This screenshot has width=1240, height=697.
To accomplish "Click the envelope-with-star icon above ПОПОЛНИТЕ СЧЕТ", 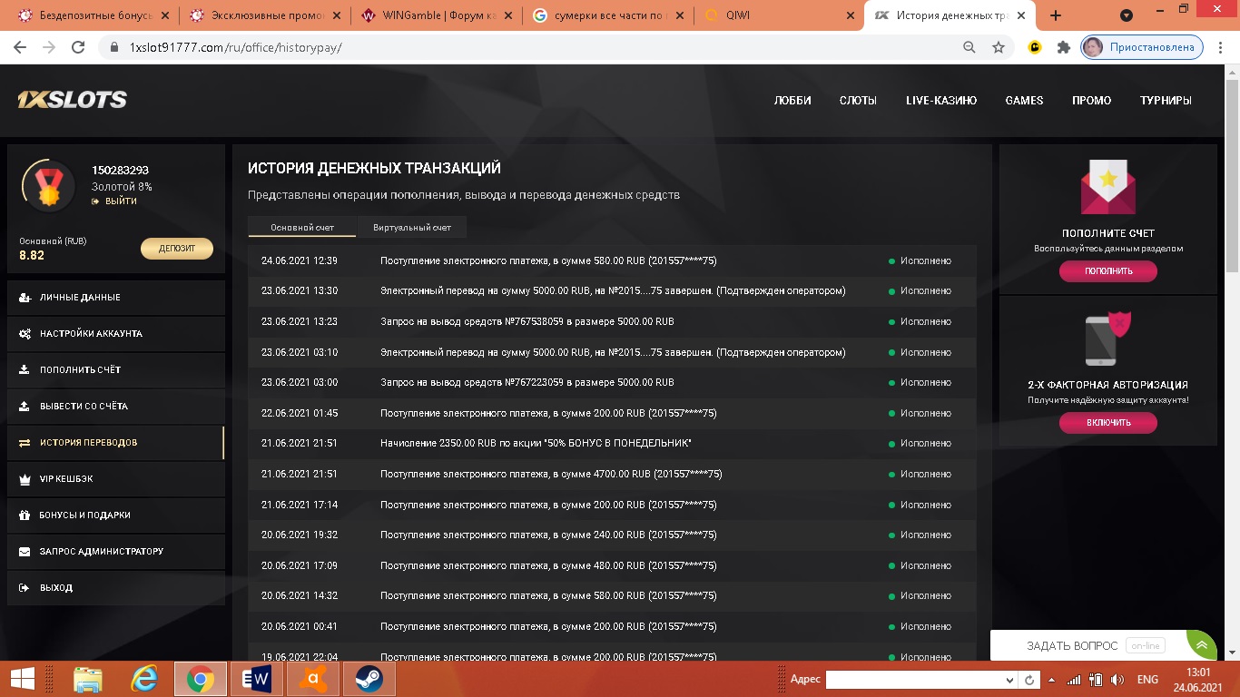I will point(1107,188).
